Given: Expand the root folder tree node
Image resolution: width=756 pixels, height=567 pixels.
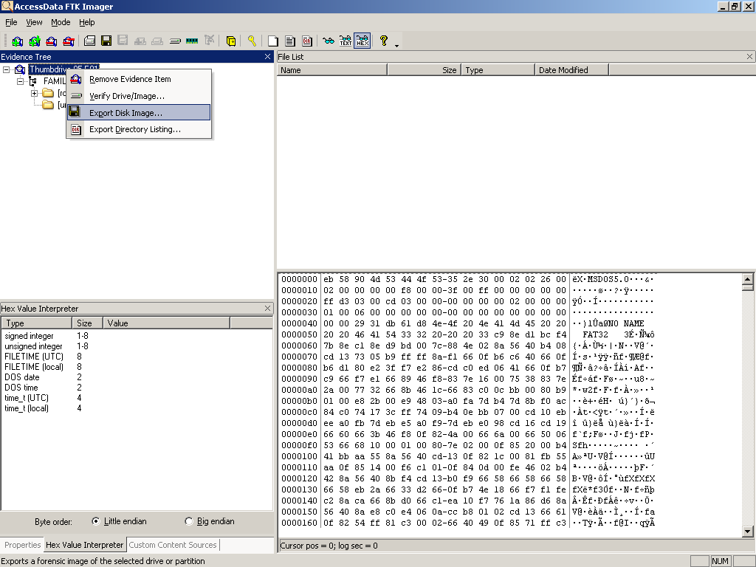Looking at the screenshot, I should click(x=34, y=93).
